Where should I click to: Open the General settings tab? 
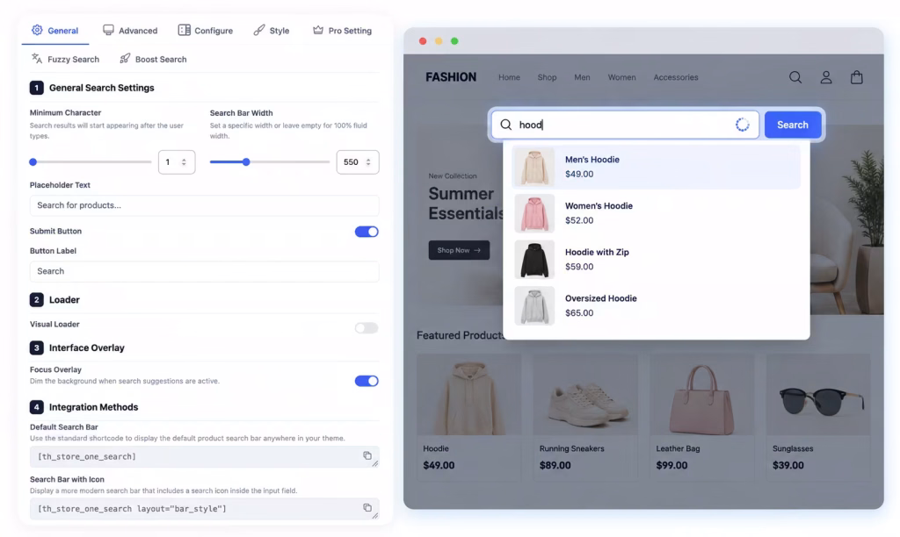tap(55, 31)
